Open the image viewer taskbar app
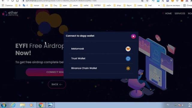The image size is (192, 108). point(50,105)
